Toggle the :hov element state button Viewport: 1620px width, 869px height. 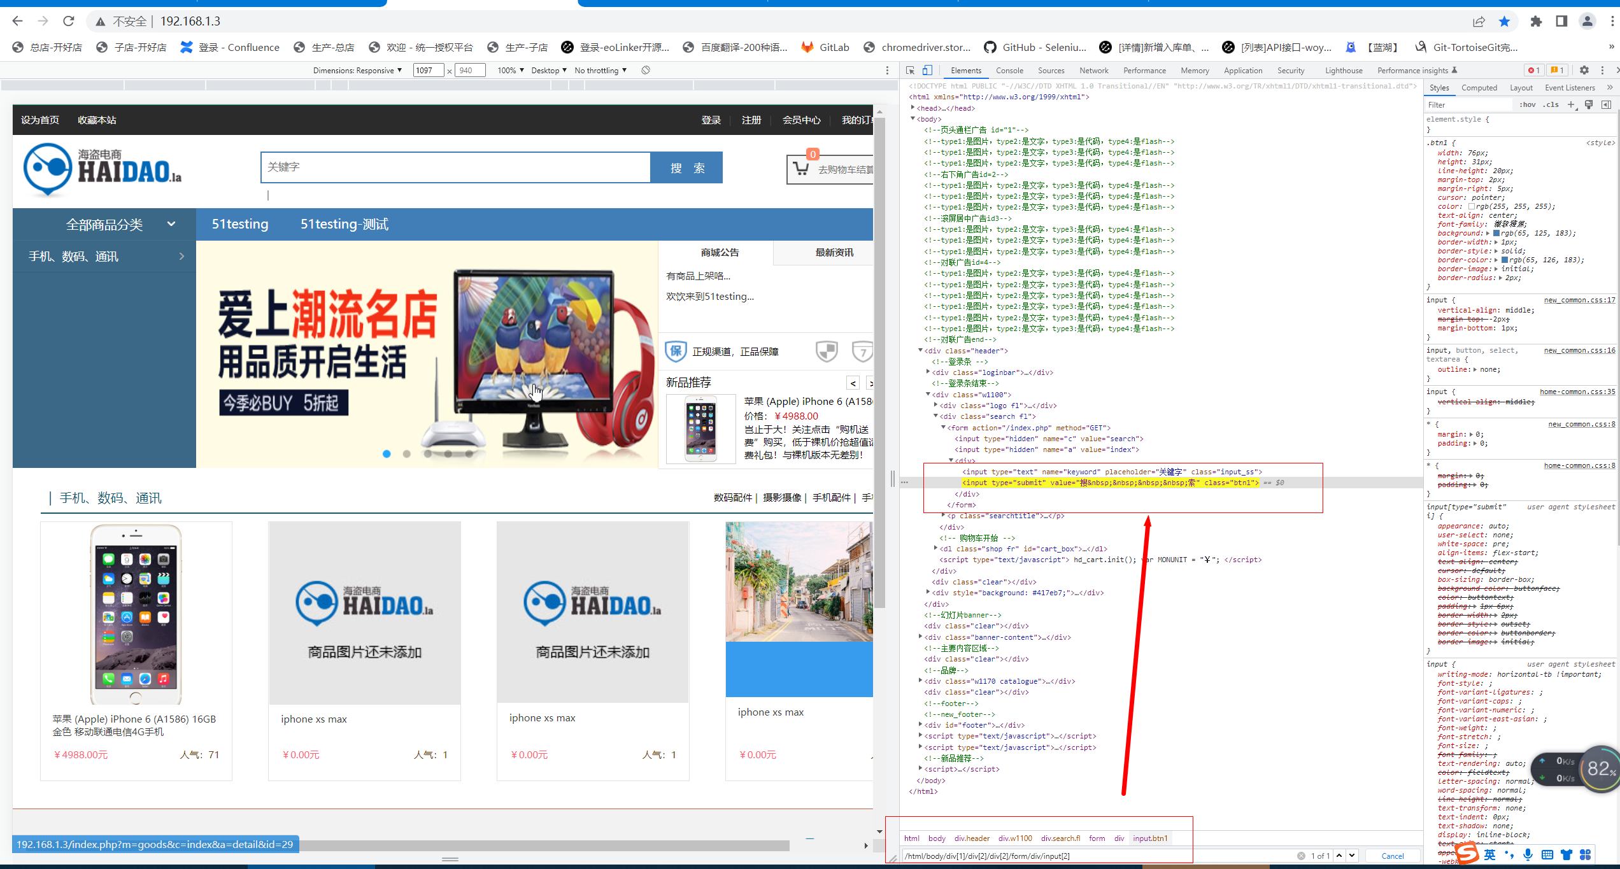(x=1527, y=105)
